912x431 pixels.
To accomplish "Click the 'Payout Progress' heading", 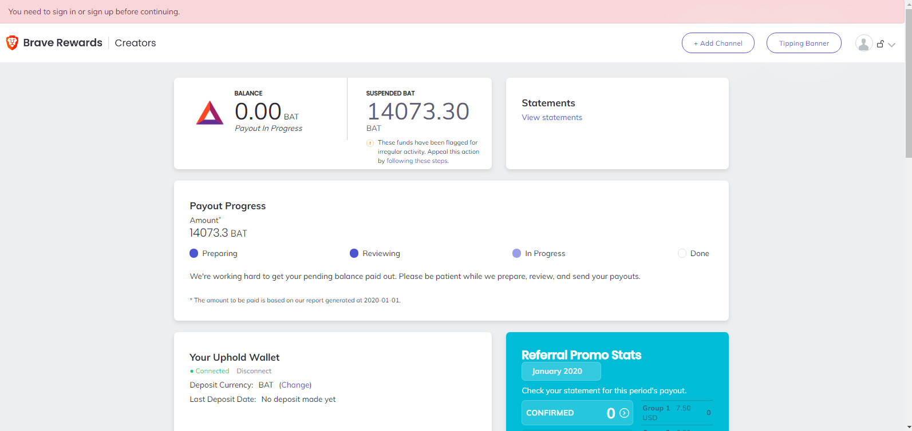I will tap(228, 206).
